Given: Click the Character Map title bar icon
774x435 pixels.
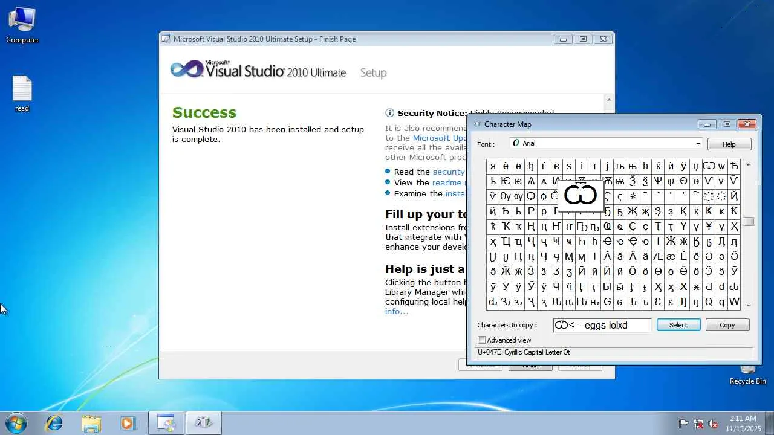Looking at the screenshot, I should [x=477, y=124].
